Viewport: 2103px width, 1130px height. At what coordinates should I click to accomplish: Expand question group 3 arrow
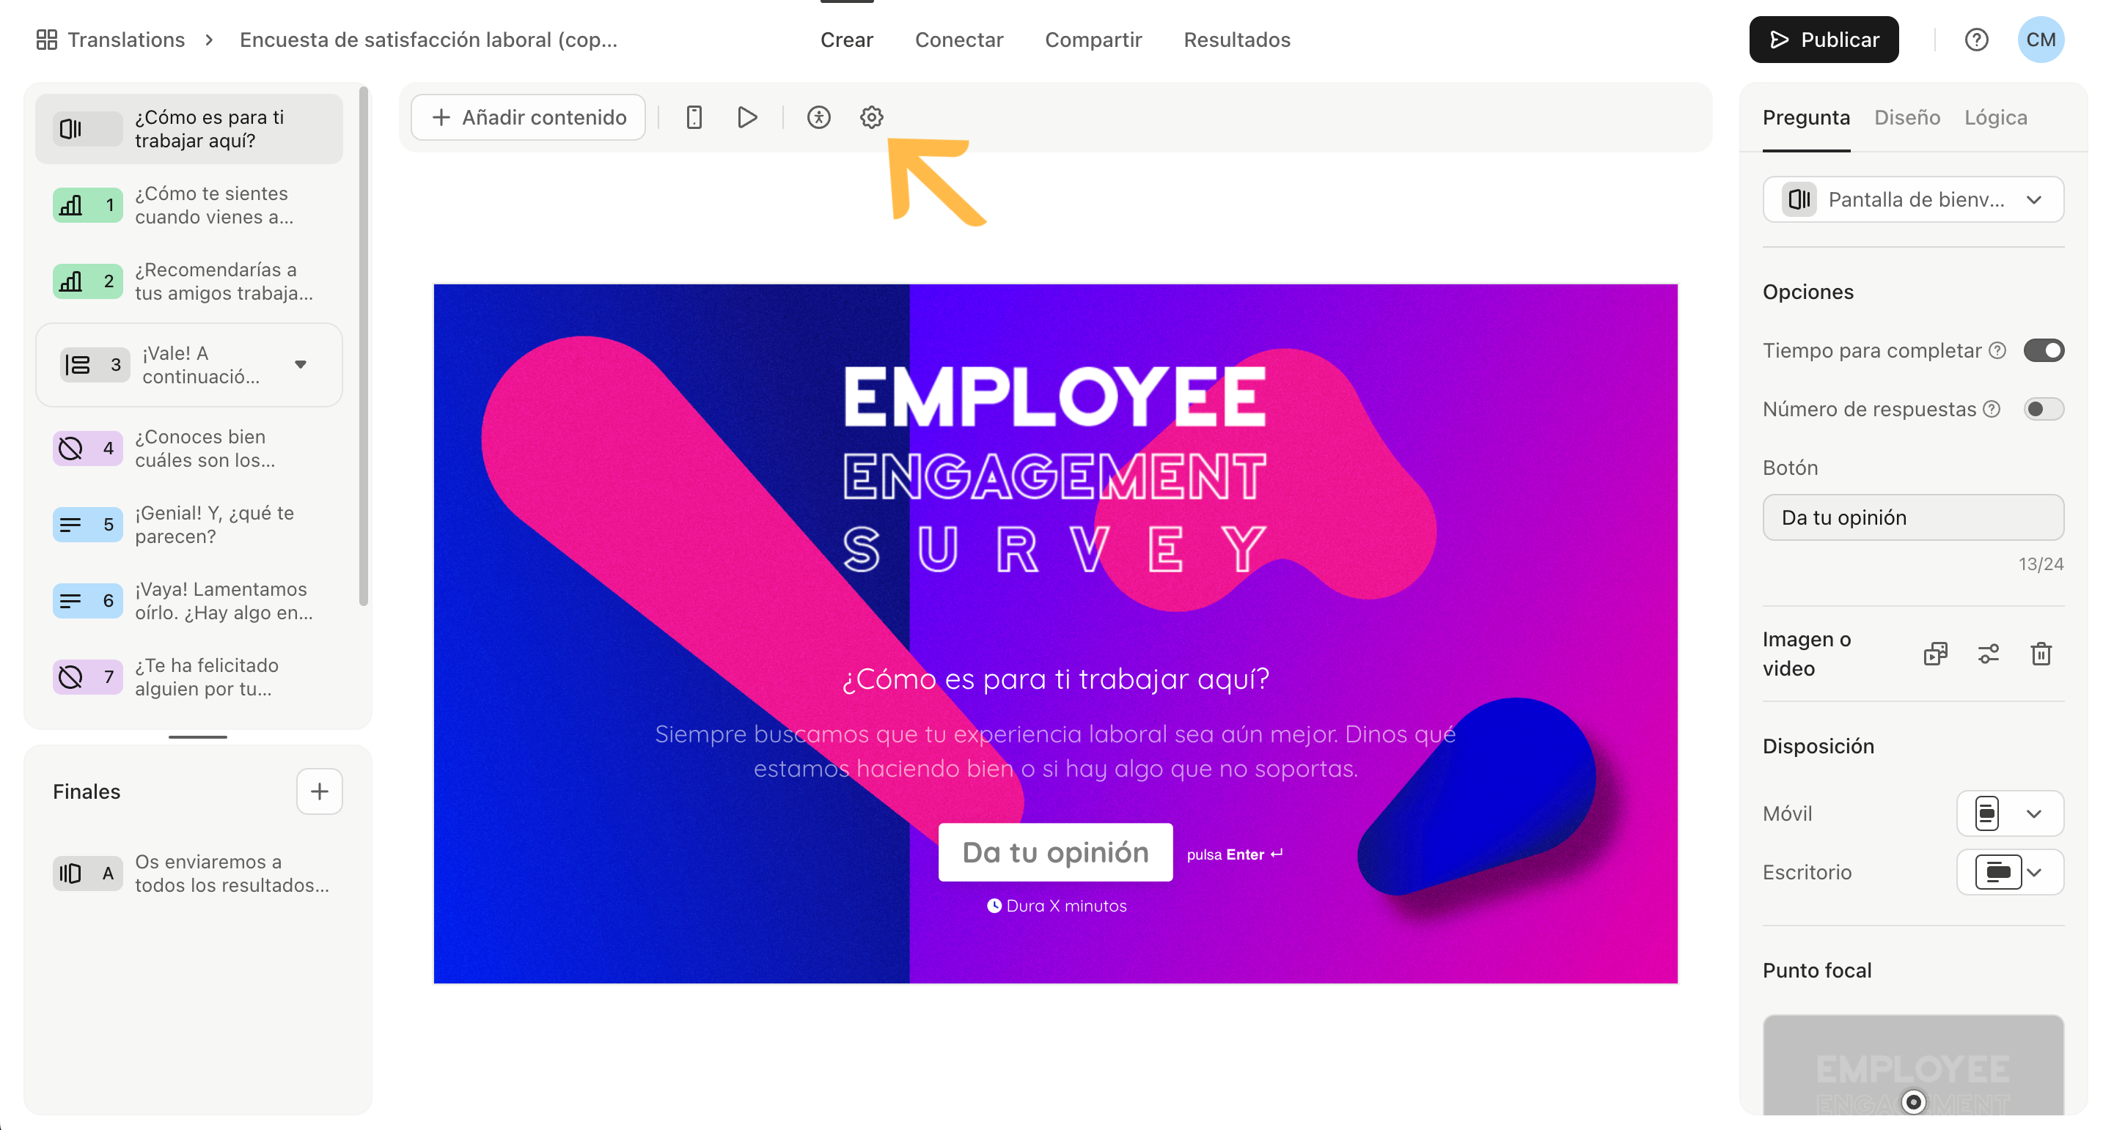coord(301,365)
